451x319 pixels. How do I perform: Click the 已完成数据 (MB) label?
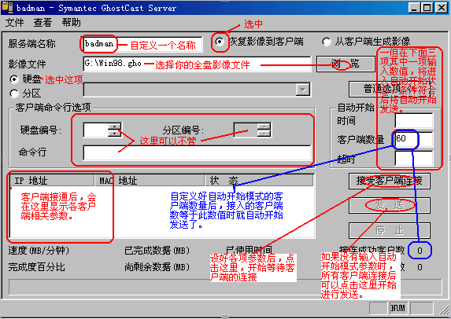pos(157,251)
